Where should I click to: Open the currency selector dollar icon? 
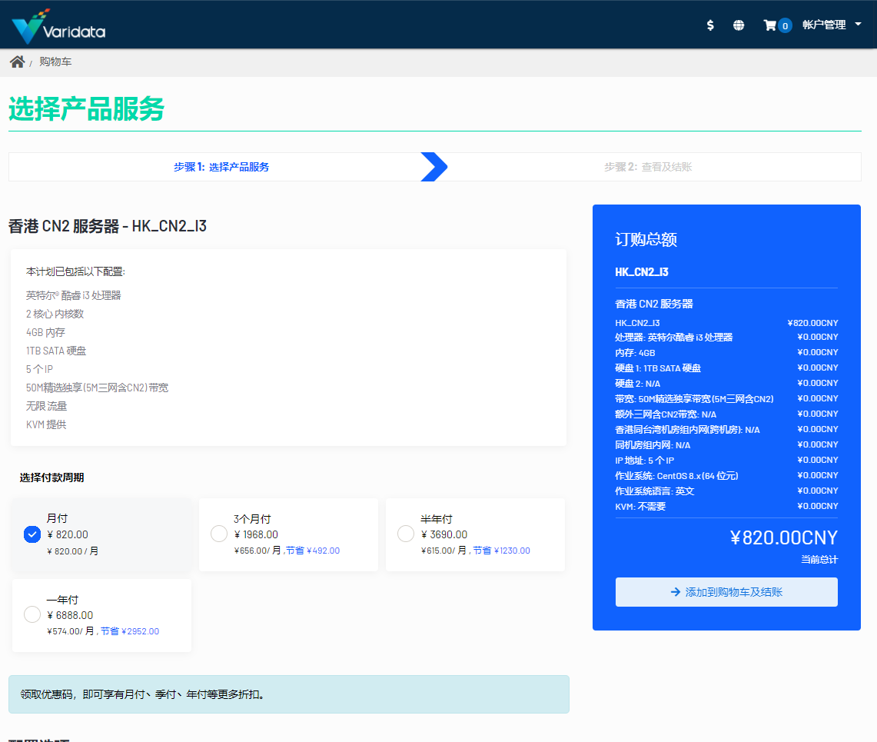pos(710,25)
